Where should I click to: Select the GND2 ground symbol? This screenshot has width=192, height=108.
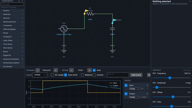112,51
